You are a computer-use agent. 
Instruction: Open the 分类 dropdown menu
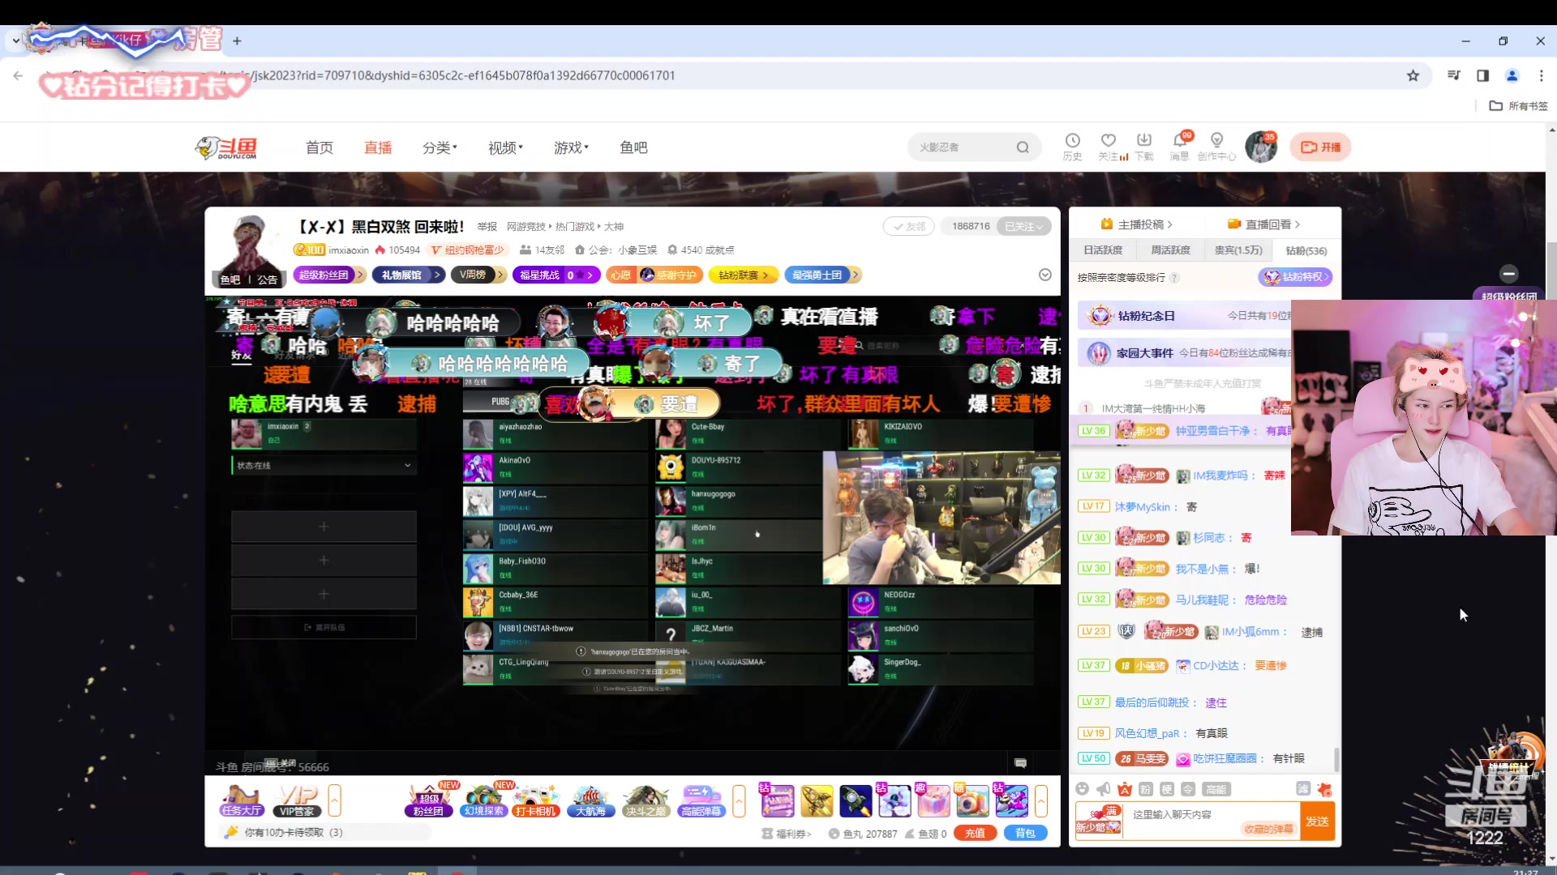click(440, 147)
